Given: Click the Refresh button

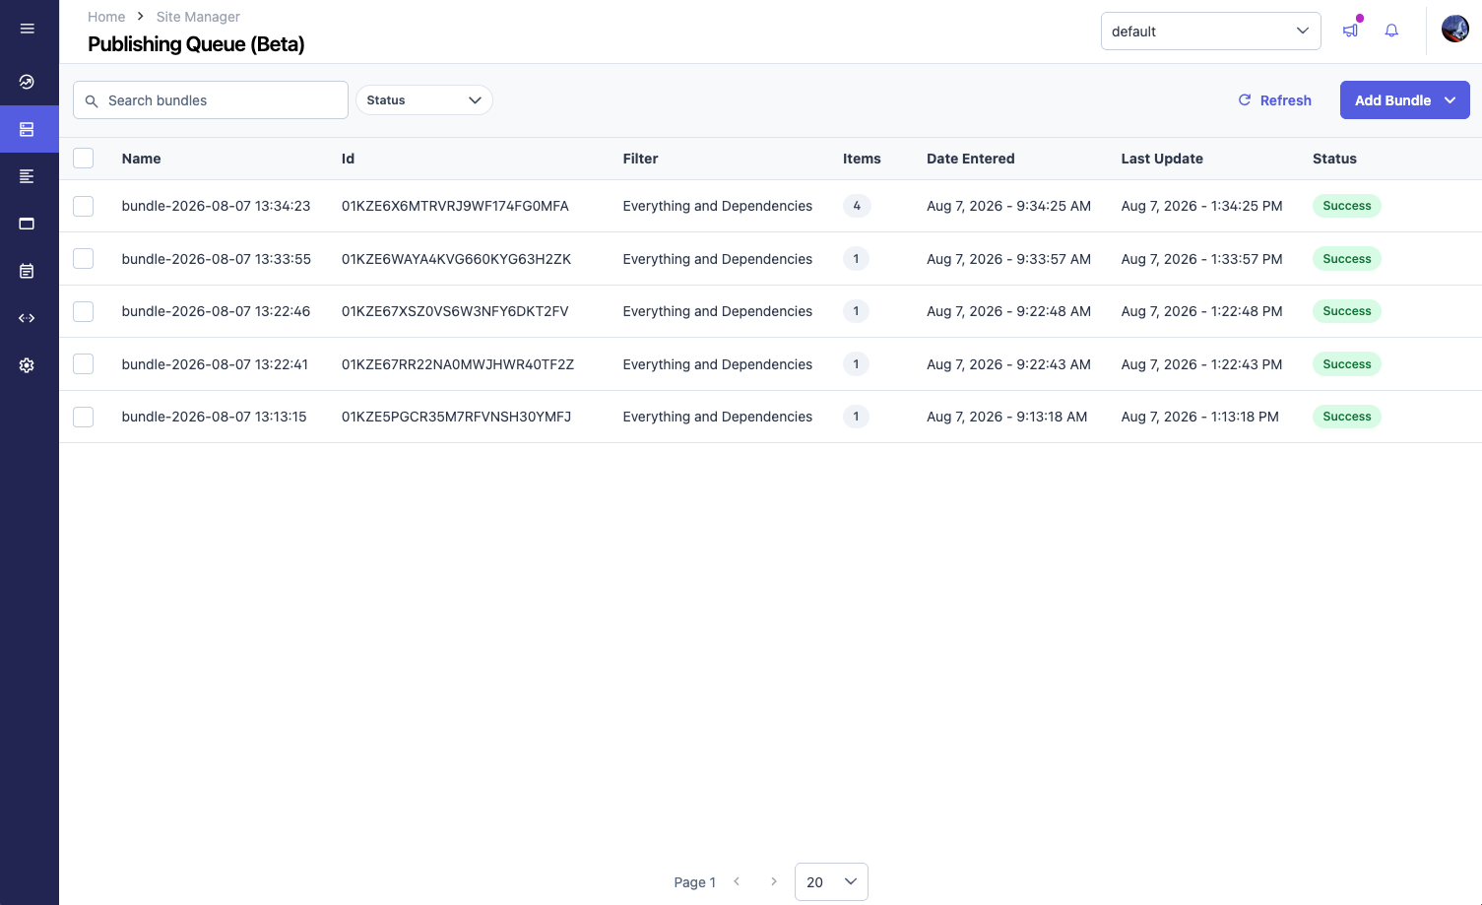Looking at the screenshot, I should coord(1274,100).
